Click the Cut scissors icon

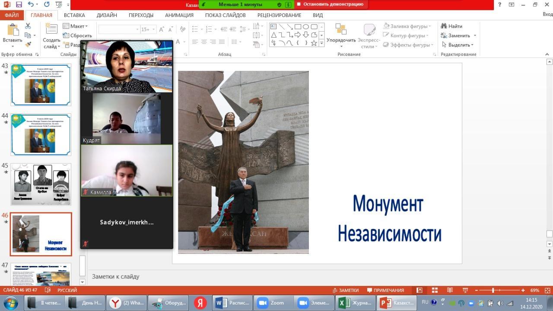point(28,26)
